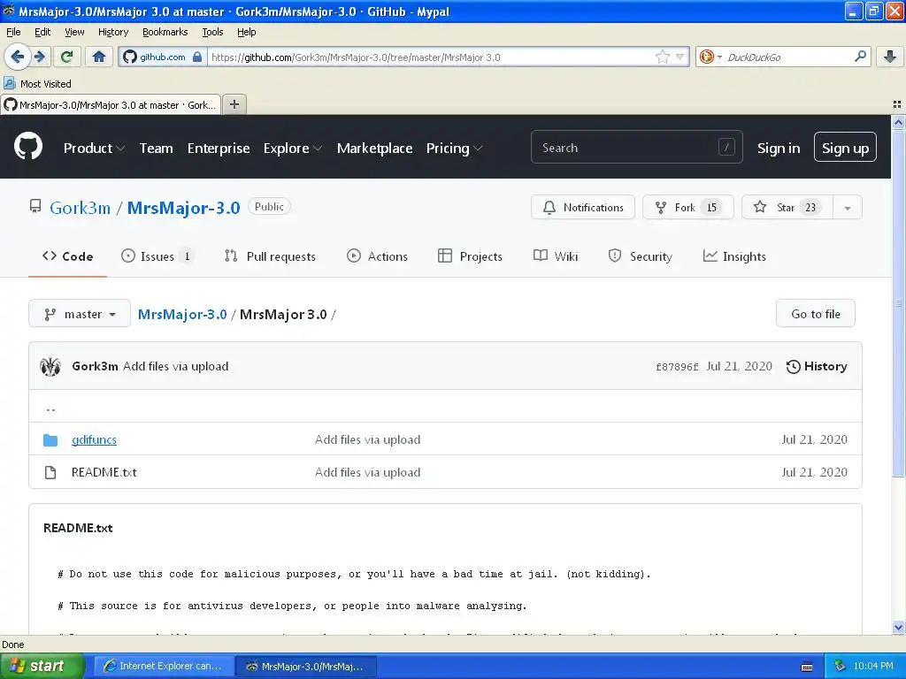Open the MrsMajor-3.0 breadcrumb link
This screenshot has height=679, width=906.
(182, 314)
